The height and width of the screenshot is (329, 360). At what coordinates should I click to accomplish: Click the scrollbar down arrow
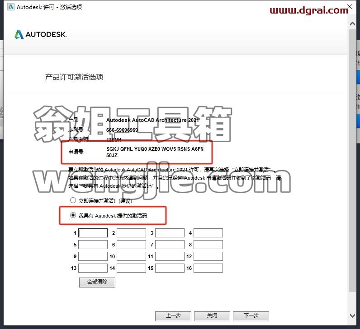(352, 315)
